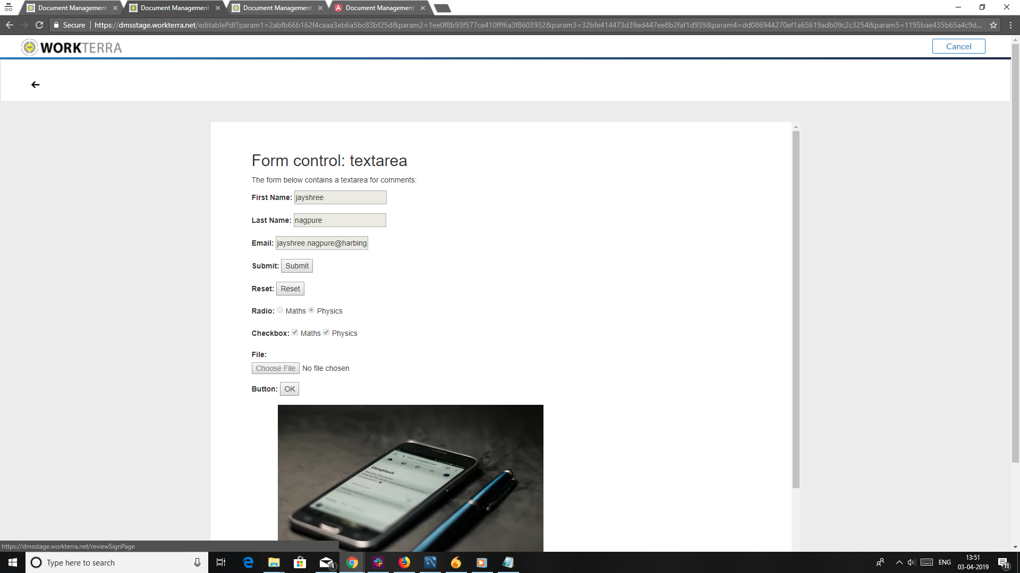Screen dimensions: 1020x573
Task: Show hidden tray icons chevron
Action: (x=899, y=562)
